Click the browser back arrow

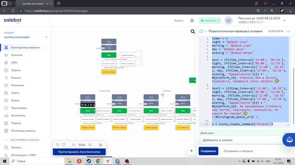tap(4, 11)
